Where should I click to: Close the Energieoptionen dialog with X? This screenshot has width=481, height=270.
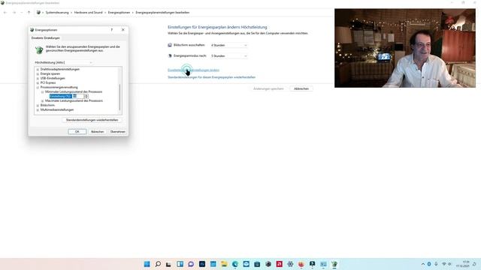(x=123, y=30)
